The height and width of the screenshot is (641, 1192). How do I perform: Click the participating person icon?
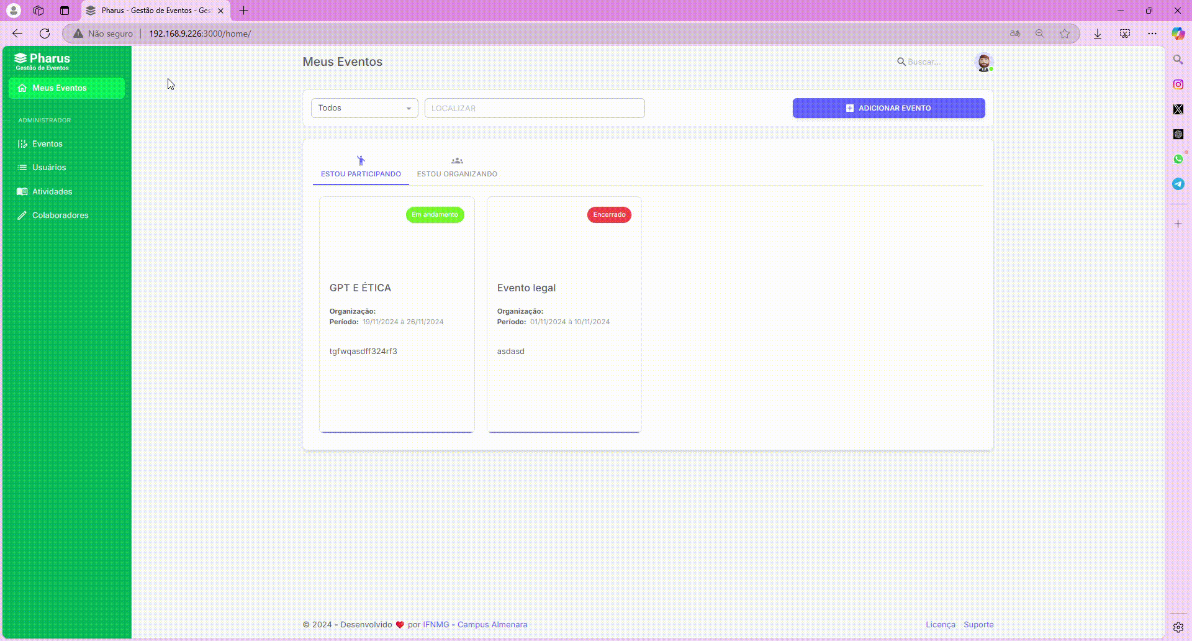tap(361, 161)
